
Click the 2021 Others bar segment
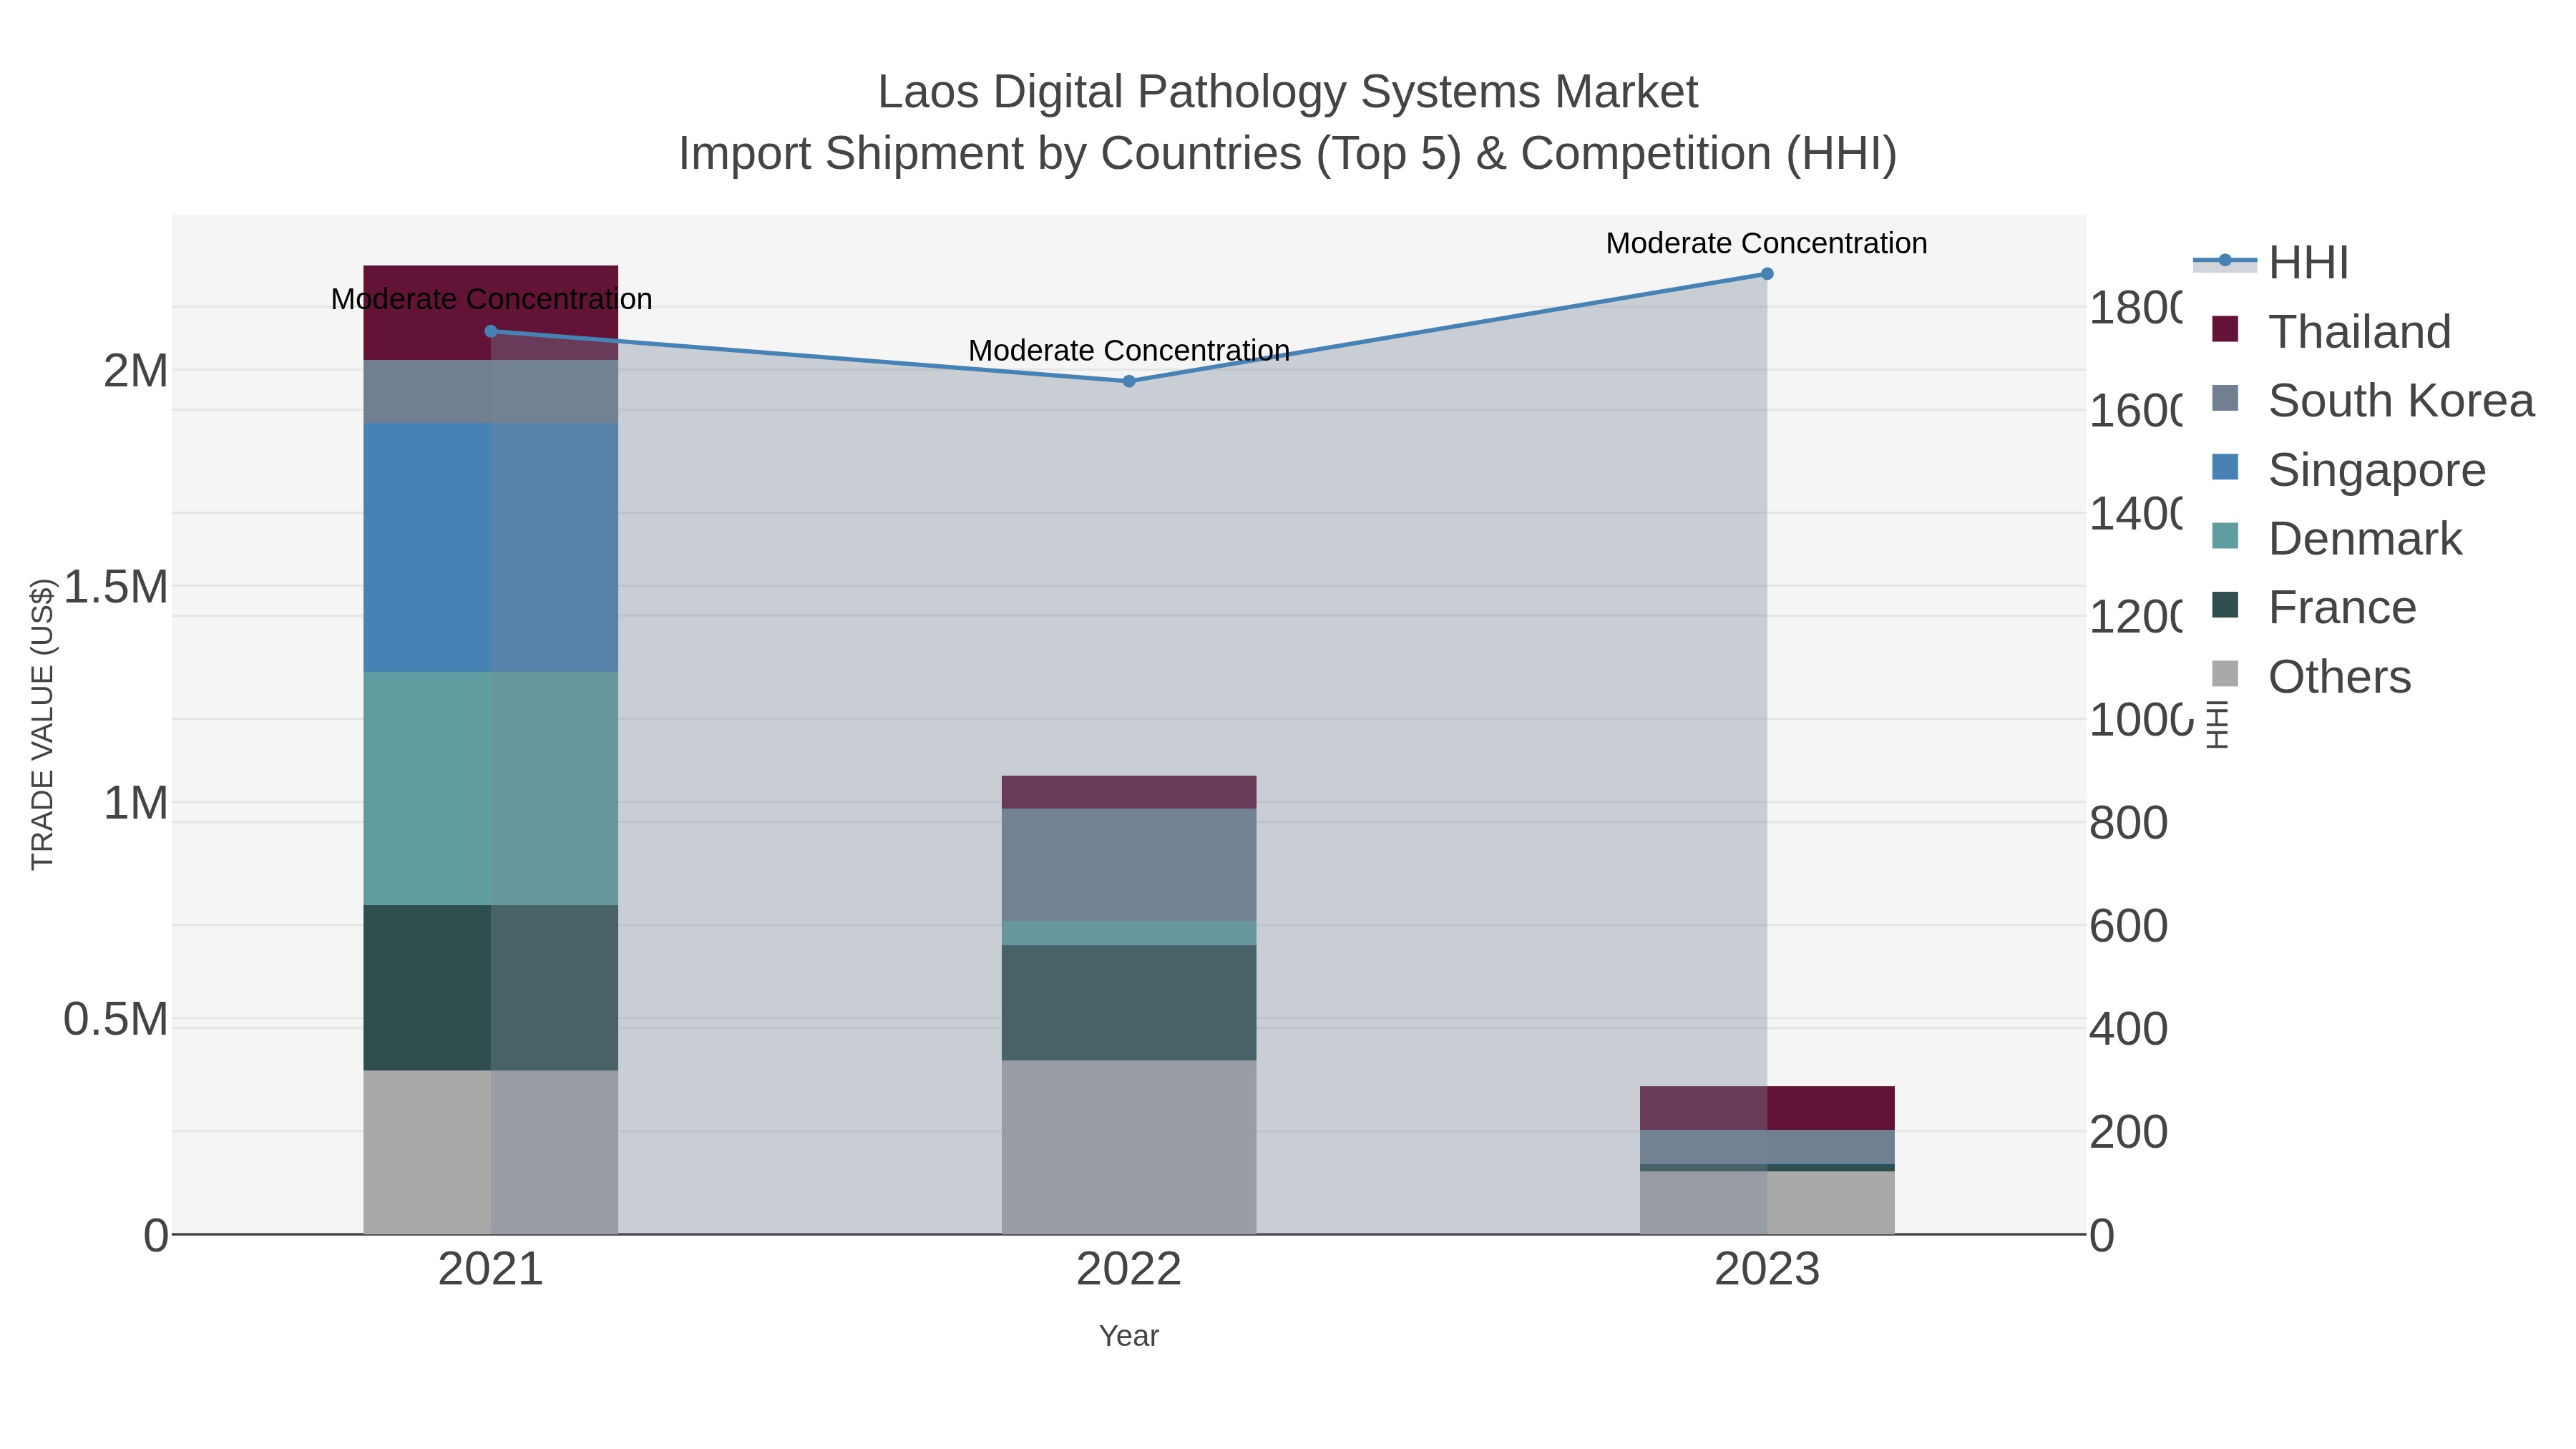[490, 1152]
